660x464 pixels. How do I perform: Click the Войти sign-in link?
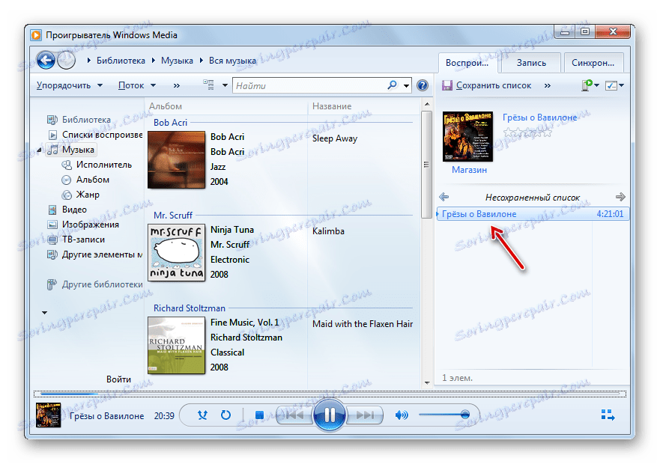pyautogui.click(x=118, y=379)
